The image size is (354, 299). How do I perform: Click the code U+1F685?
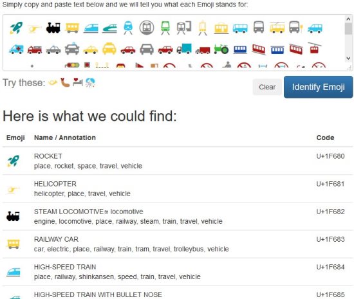331,294
